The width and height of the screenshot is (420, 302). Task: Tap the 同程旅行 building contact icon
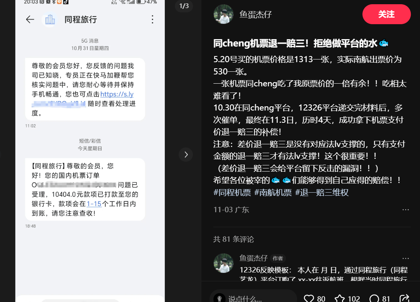pyautogui.click(x=50, y=20)
